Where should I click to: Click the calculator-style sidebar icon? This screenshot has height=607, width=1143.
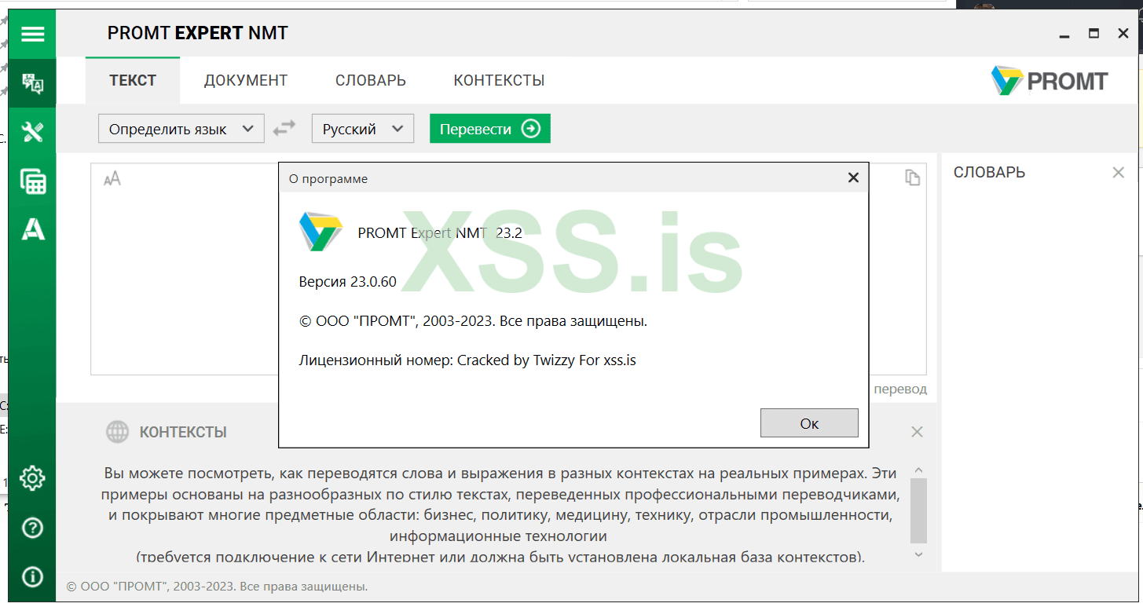pos(32,181)
